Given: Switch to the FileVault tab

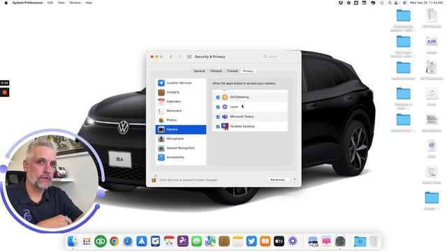Looking at the screenshot, I should pyautogui.click(x=216, y=71).
